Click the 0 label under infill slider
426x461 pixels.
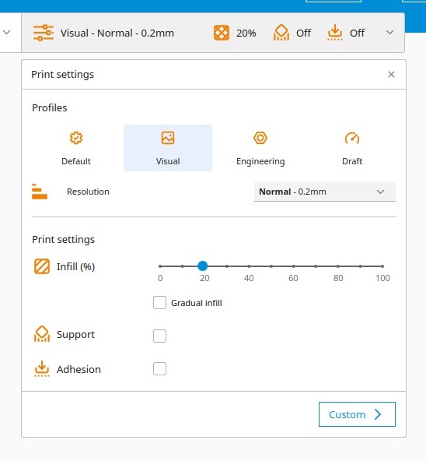click(160, 278)
